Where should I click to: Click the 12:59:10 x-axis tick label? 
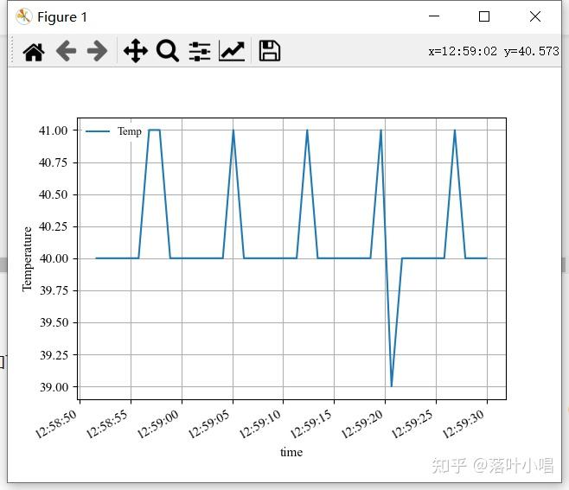pos(259,424)
